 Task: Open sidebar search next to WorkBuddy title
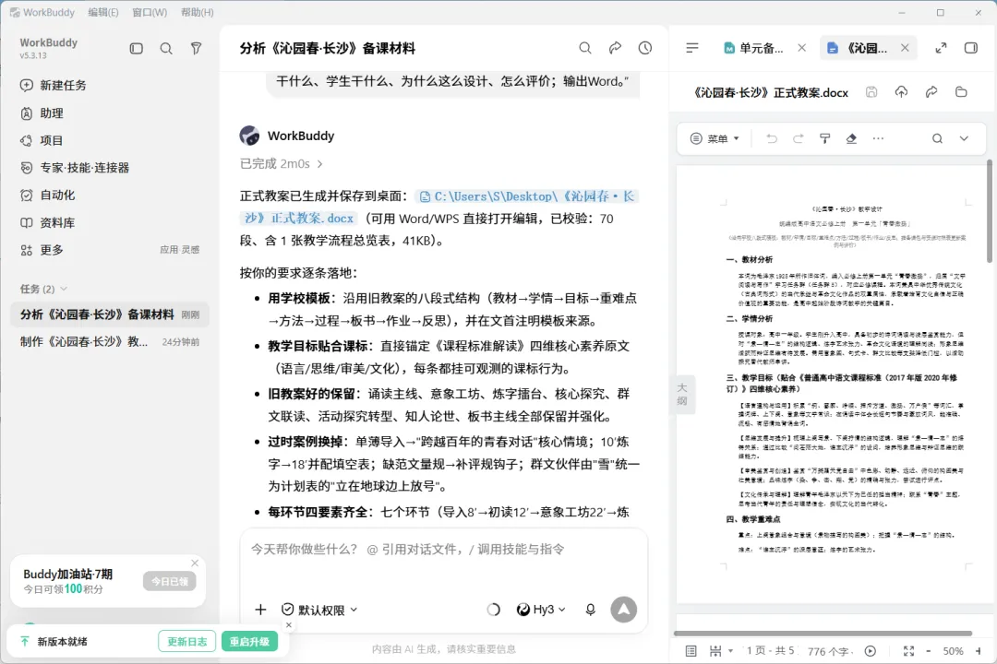(x=166, y=48)
